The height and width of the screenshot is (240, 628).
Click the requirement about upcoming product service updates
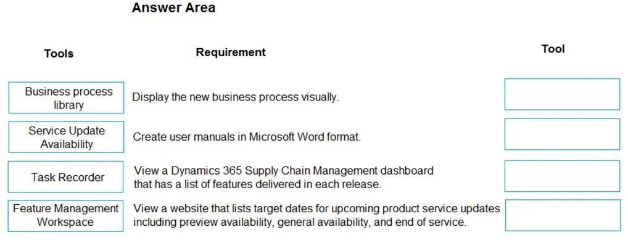point(316,215)
